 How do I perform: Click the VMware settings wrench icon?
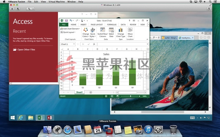coord(29,9)
